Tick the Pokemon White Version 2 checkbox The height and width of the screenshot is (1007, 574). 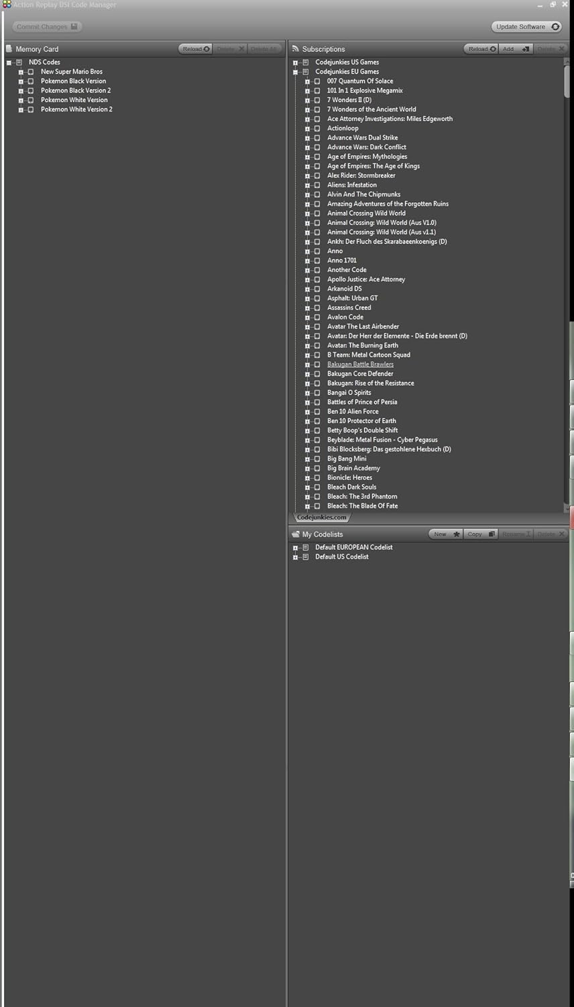pyautogui.click(x=31, y=109)
